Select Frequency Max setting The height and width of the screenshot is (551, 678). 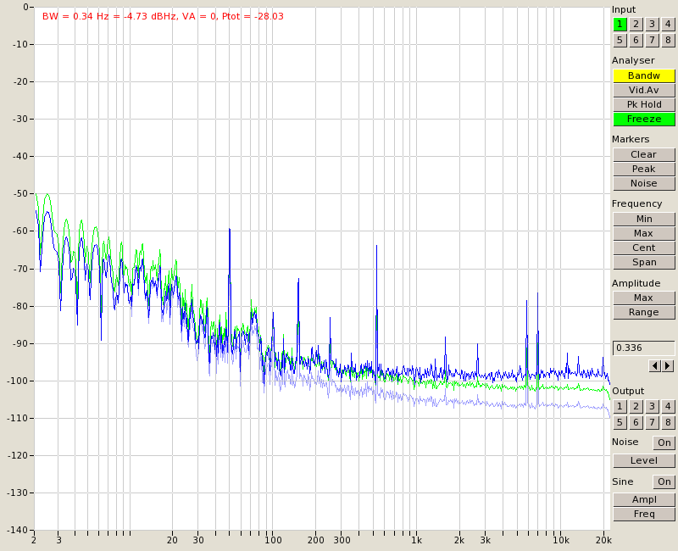pos(644,233)
